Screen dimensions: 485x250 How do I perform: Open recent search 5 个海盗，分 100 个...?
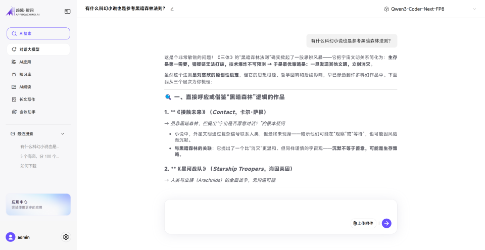[x=40, y=156]
